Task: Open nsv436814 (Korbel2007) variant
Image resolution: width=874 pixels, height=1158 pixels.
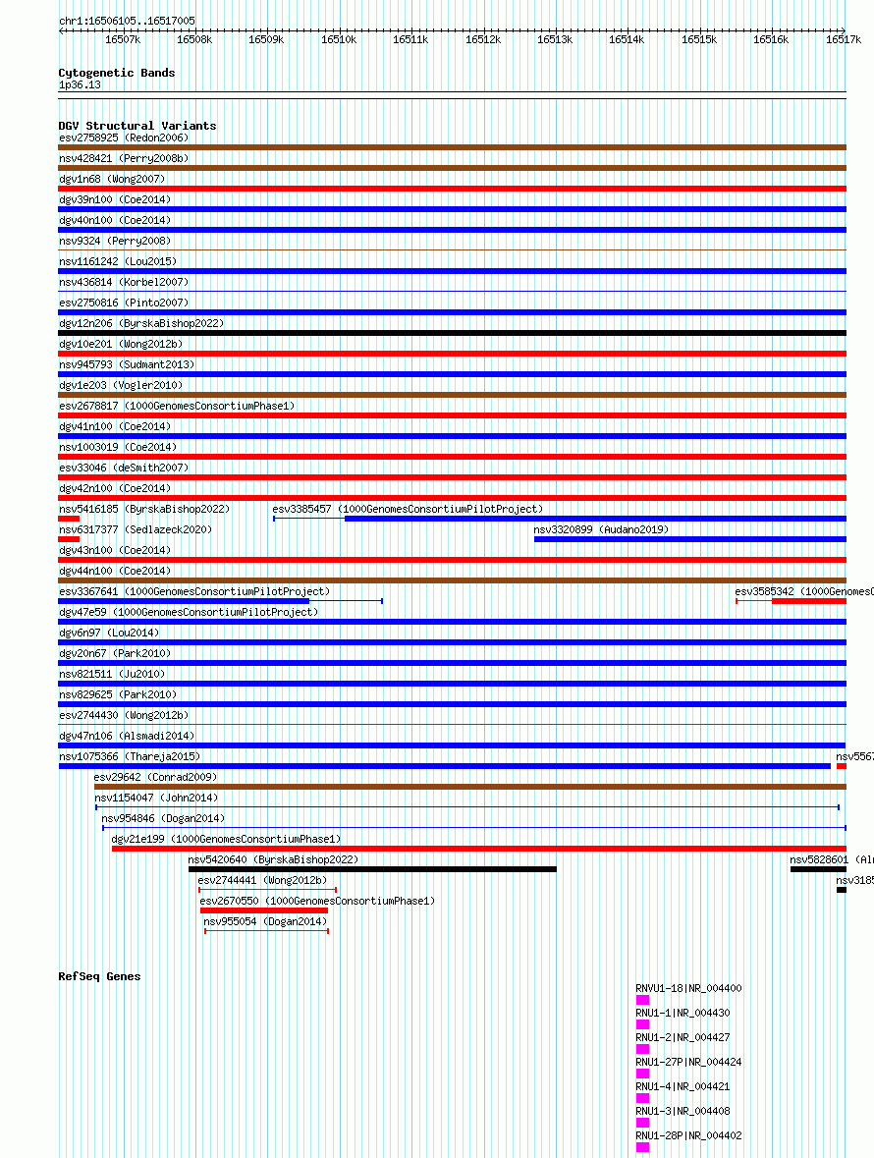Action: click(x=124, y=283)
